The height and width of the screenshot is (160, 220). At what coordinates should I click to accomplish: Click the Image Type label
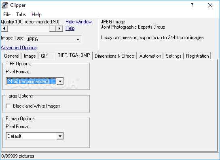pyautogui.click(x=13, y=38)
